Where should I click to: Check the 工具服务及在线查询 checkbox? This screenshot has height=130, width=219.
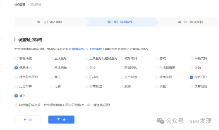click(86, 59)
